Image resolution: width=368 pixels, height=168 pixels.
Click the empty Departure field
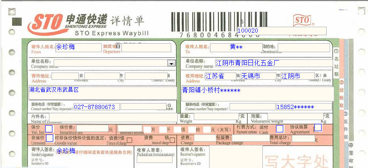pyautogui.click(x=146, y=48)
